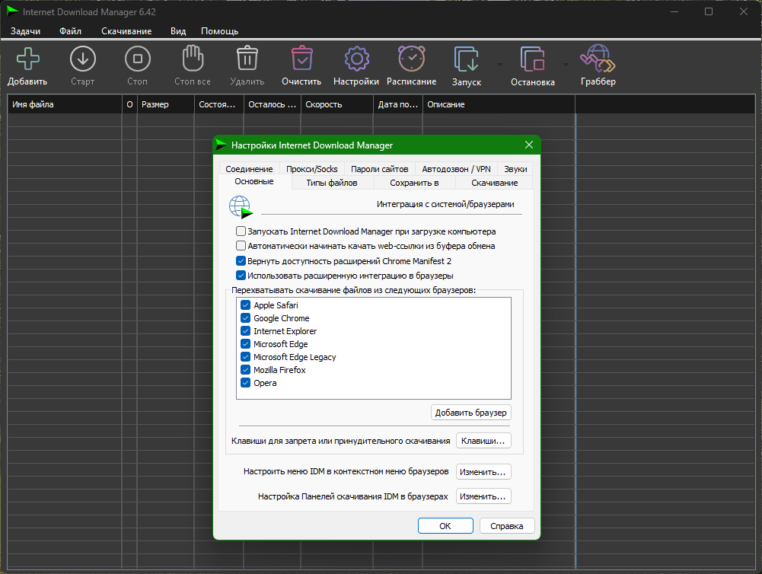Uncheck Microsoft Edge Legacy in browser list
Image resolution: width=762 pixels, height=574 pixels.
click(246, 357)
